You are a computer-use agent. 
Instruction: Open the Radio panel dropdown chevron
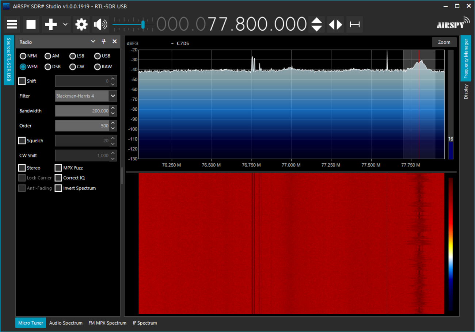(93, 42)
